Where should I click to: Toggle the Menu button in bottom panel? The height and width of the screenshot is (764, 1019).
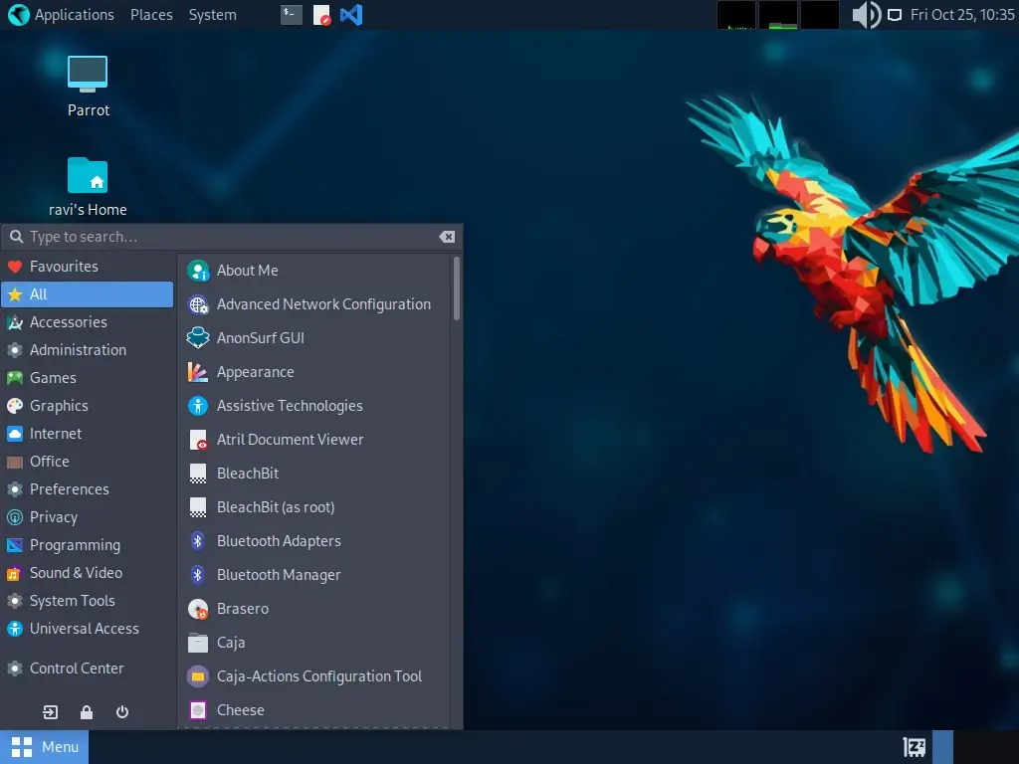[x=45, y=747]
